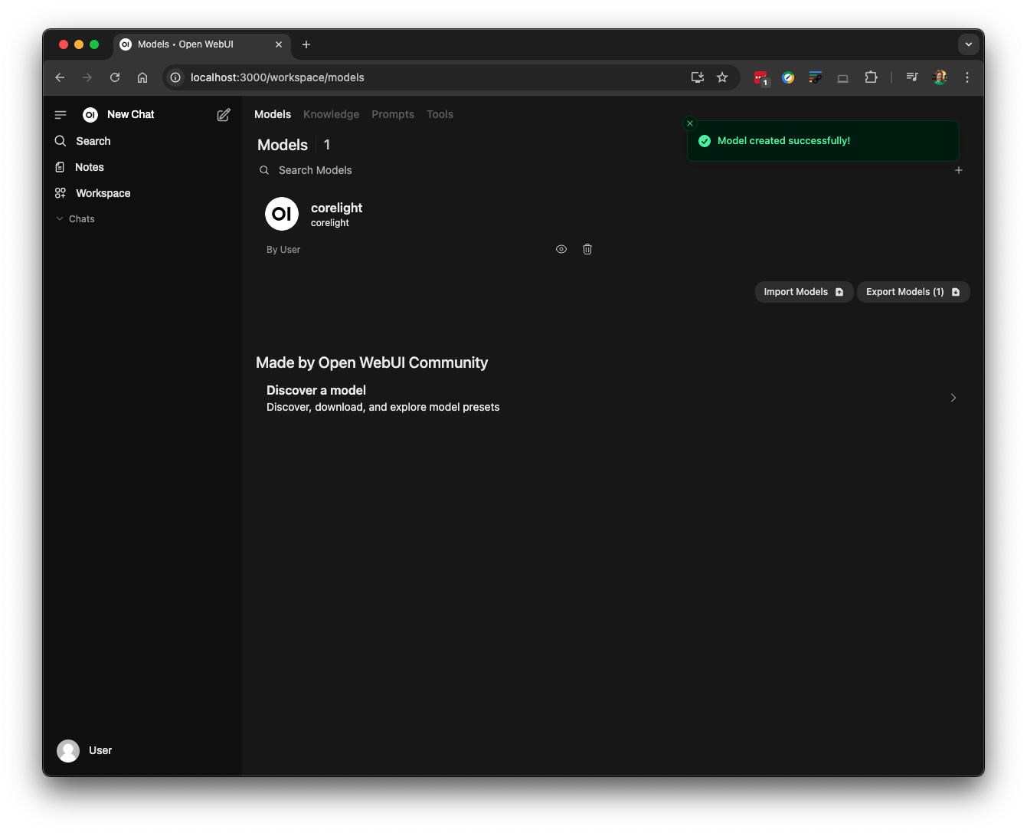This screenshot has height=833, width=1027.
Task: Open Notes in the sidebar
Action: click(89, 167)
